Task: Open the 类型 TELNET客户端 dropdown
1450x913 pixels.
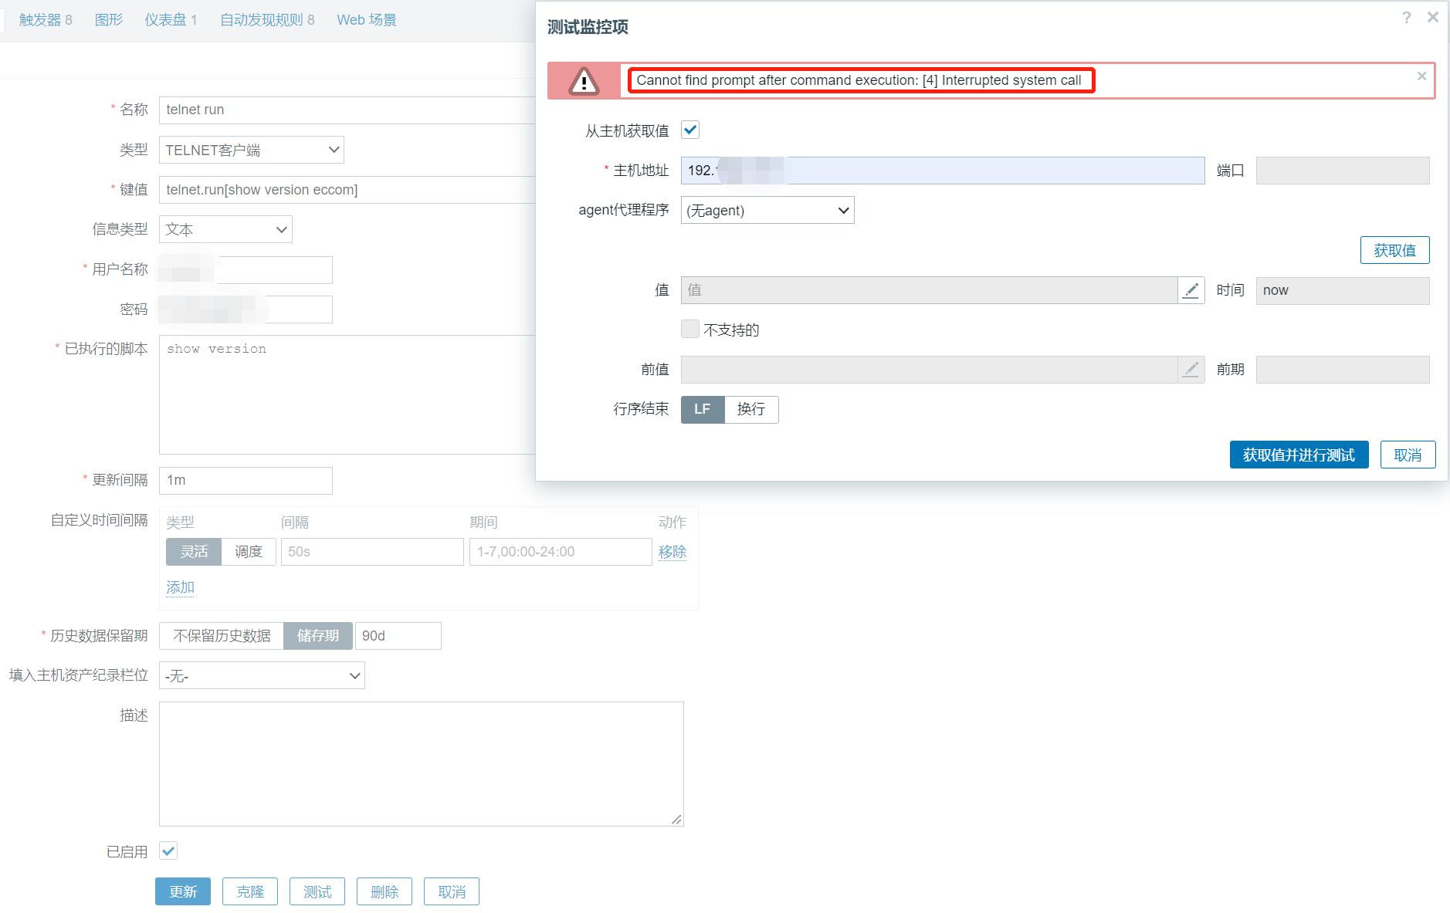Action: point(252,150)
